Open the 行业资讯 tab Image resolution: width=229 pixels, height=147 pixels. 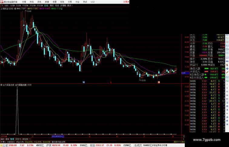38,142
